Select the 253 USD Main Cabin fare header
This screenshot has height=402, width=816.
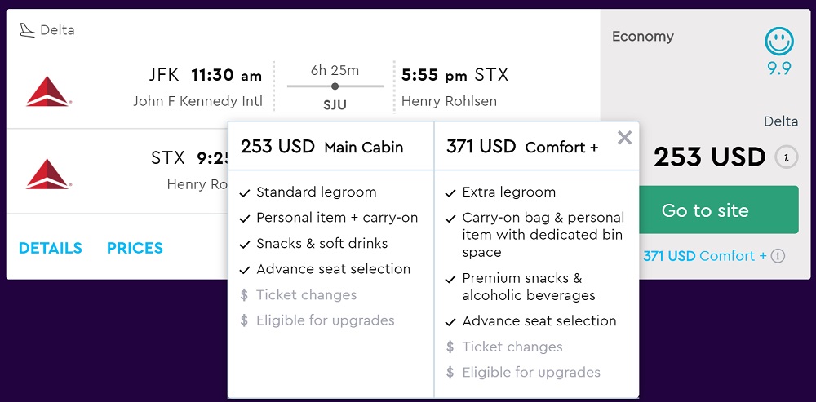click(x=322, y=147)
